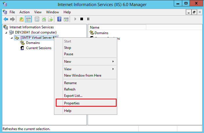Choose Help at context menu bottom

pyautogui.click(x=86, y=111)
